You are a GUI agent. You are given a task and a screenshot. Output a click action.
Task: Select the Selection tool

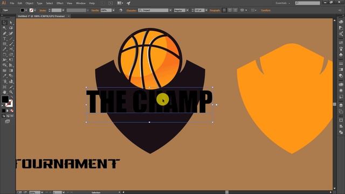pyautogui.click(x=4, y=23)
